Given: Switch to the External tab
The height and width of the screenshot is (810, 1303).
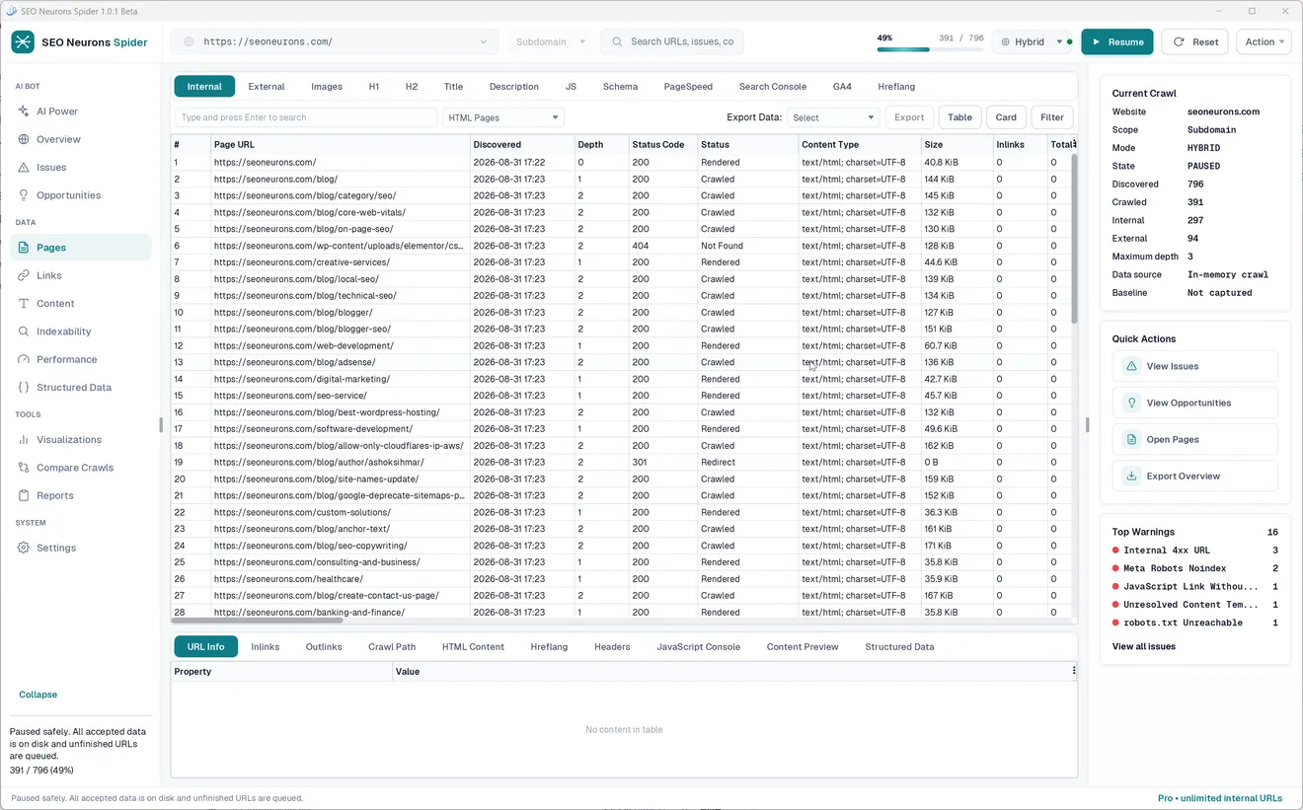Looking at the screenshot, I should point(267,87).
